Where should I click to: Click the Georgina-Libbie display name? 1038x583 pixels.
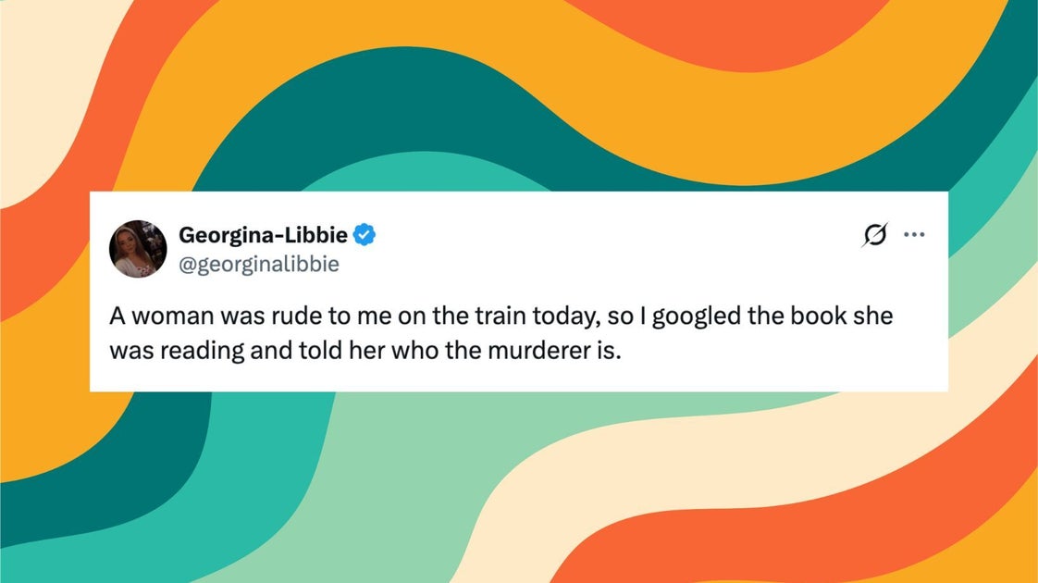tap(263, 234)
